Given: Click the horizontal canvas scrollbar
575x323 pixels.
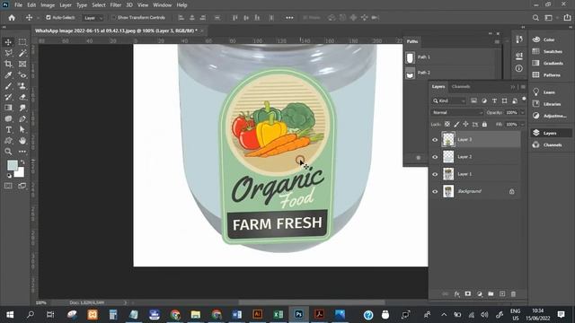Looking at the screenshot, I should click(x=312, y=302).
